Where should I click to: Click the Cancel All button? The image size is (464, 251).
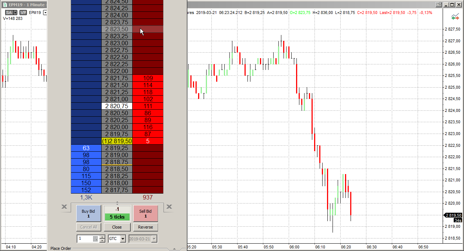click(x=88, y=227)
